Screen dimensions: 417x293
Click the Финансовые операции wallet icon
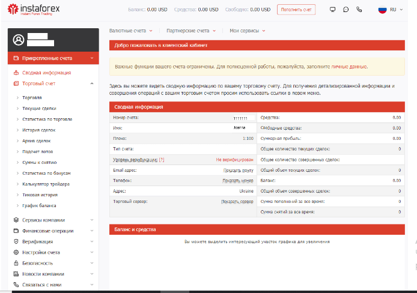(16, 231)
